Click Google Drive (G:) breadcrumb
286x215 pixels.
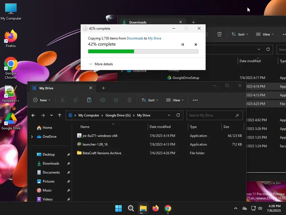pyautogui.click(x=118, y=115)
